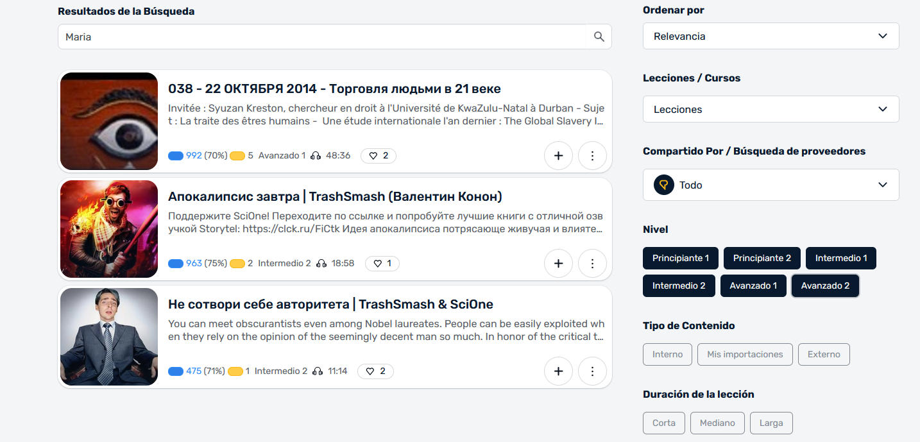This screenshot has height=442, width=920.
Task: Open three-dot menu for Не сотвори себе авторитета
Action: click(x=592, y=371)
